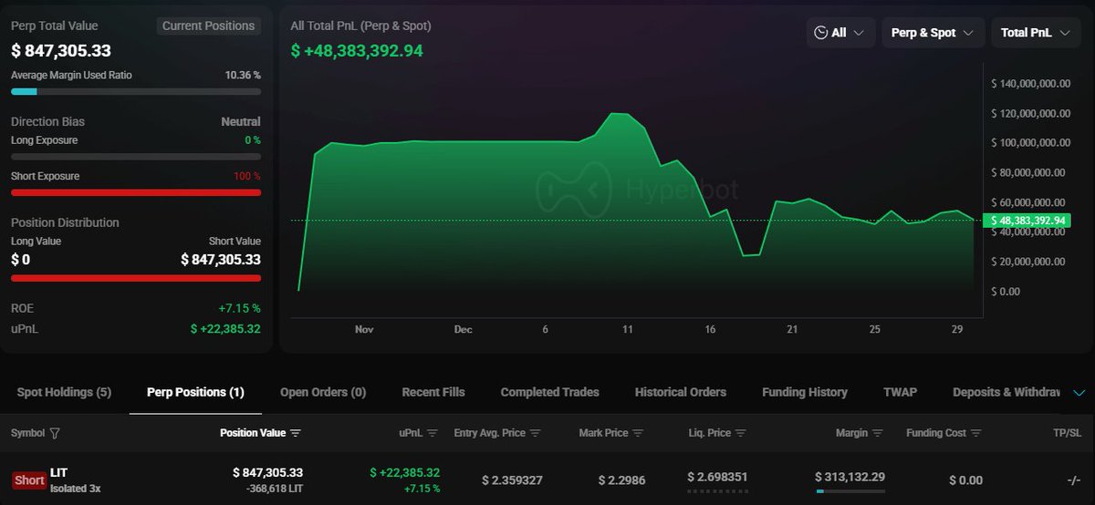Click the Liq. Price sort icon
The height and width of the screenshot is (505, 1095).
(x=741, y=433)
